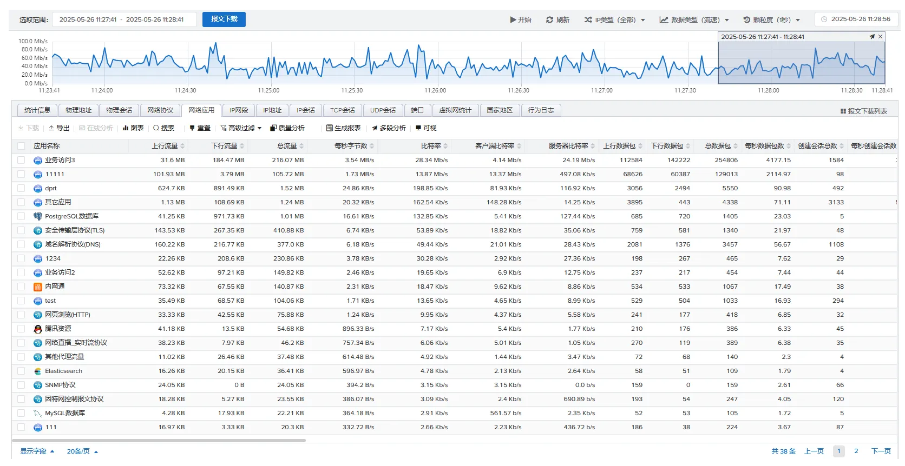Go to page 2
This screenshot has width=905, height=466.
point(856,451)
